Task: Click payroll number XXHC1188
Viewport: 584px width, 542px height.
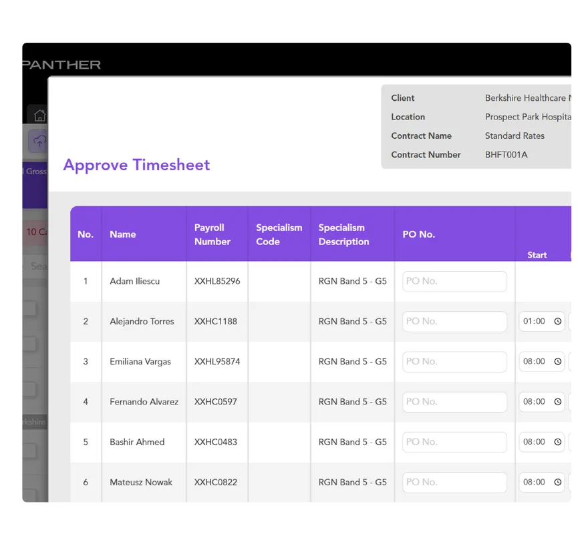Action: tap(215, 322)
